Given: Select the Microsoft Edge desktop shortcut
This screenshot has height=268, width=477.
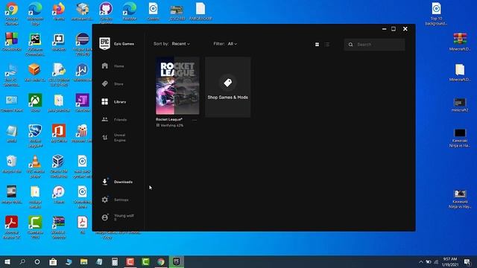Looking at the screenshot, I should (35, 13).
